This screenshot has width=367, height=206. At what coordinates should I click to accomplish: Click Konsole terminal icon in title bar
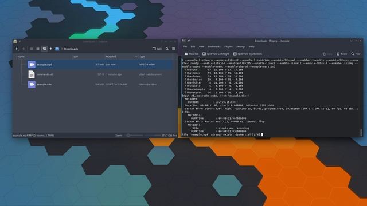click(x=184, y=41)
